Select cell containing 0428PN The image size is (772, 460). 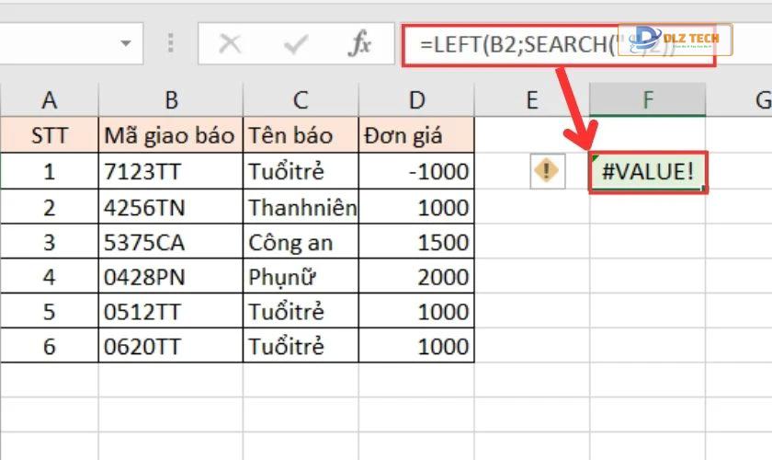tap(171, 277)
